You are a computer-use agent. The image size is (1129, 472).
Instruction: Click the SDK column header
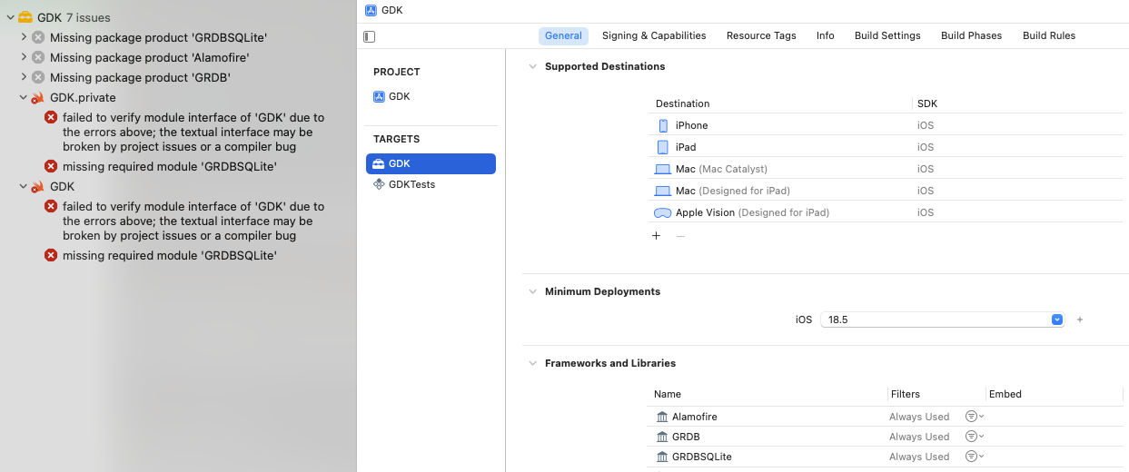click(926, 103)
